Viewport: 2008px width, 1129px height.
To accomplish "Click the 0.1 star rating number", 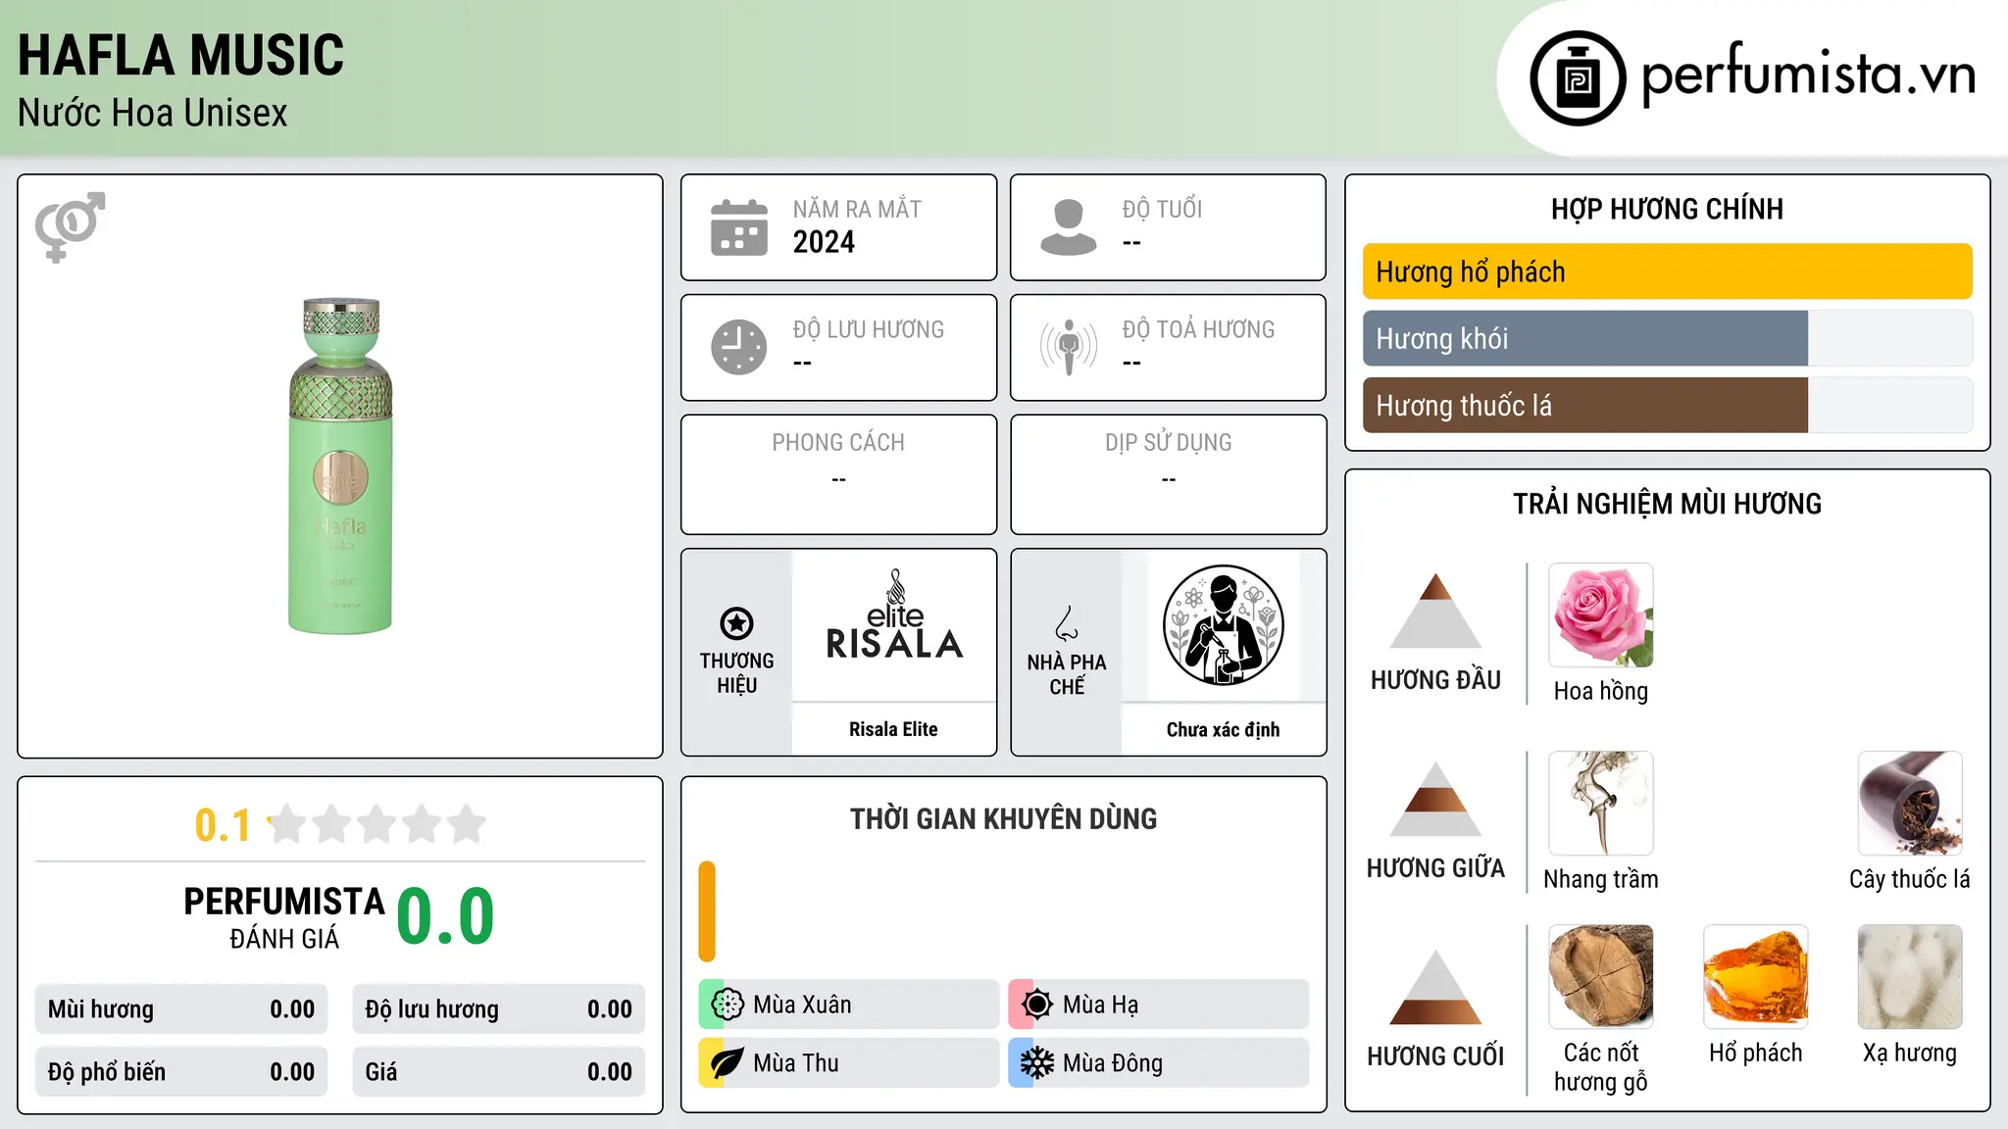I will (x=223, y=825).
